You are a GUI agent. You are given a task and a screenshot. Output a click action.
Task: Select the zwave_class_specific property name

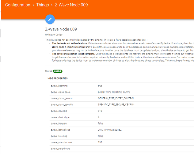(x=62, y=105)
